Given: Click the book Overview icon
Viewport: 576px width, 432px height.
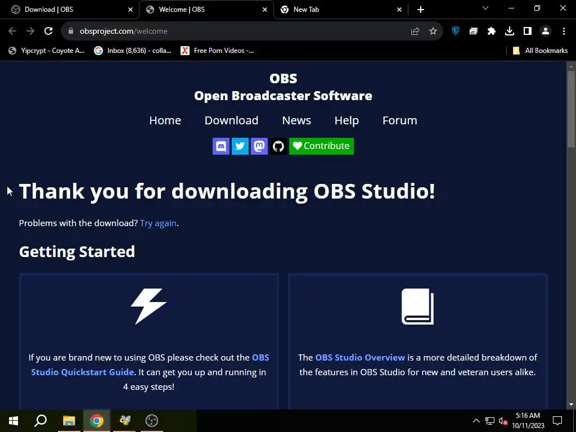Looking at the screenshot, I should 418,307.
